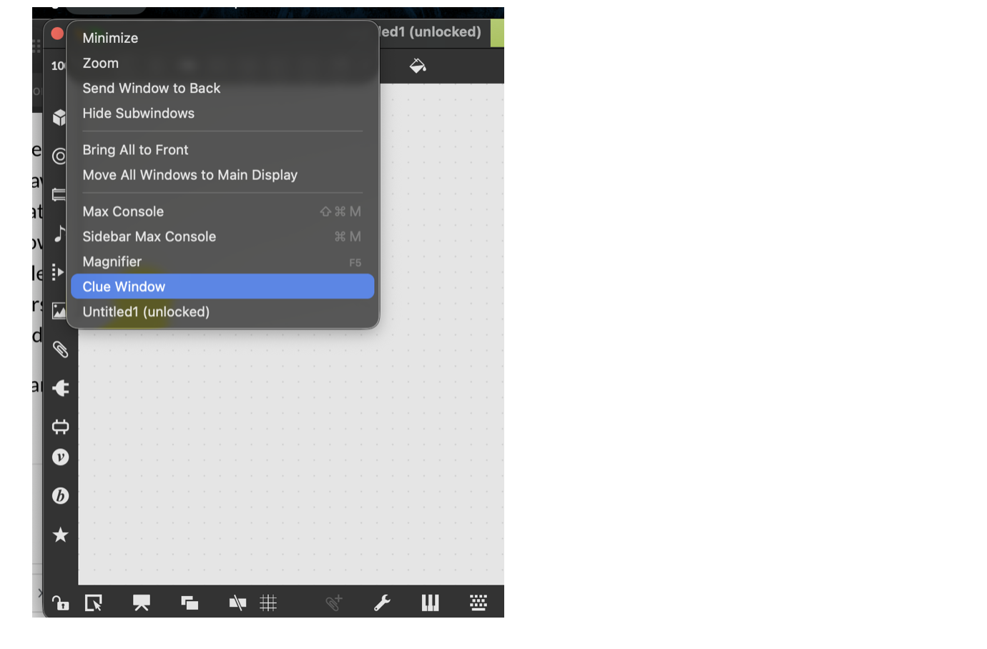Click the circled v Vizzie icon

pos(61,457)
